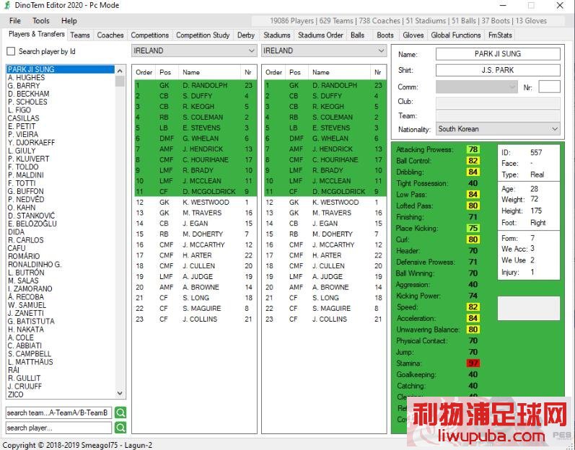Switch to the Balls tab
This screenshot has height=450, width=575.
point(358,35)
